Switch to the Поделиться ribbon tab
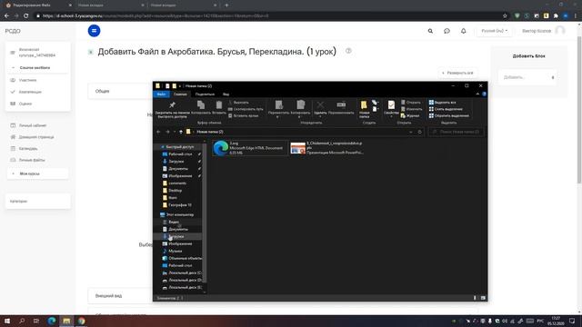 point(205,94)
